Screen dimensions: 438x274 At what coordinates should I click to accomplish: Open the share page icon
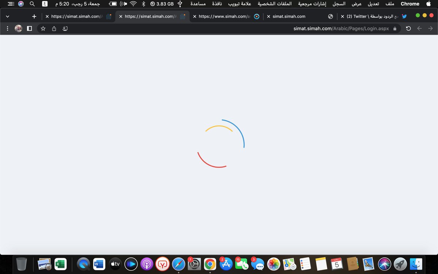pyautogui.click(x=54, y=28)
